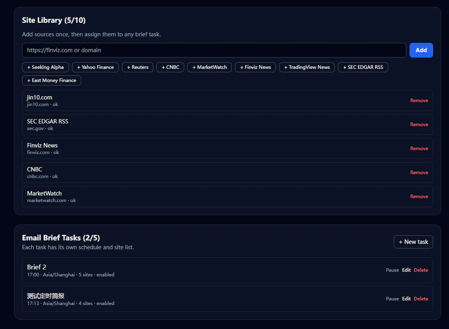Select the 测试定时简报 task title
The image size is (449, 329).
[x=46, y=296]
